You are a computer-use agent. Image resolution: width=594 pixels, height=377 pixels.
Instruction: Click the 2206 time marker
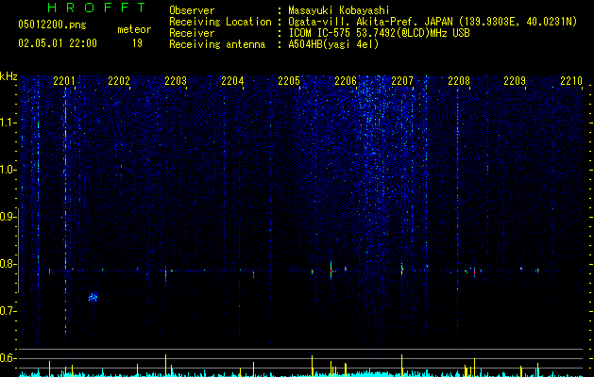(346, 80)
